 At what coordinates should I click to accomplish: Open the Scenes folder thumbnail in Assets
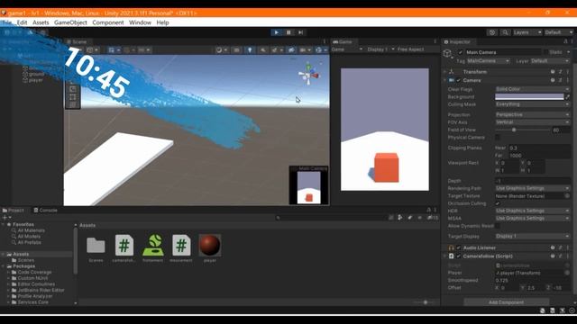coord(96,245)
